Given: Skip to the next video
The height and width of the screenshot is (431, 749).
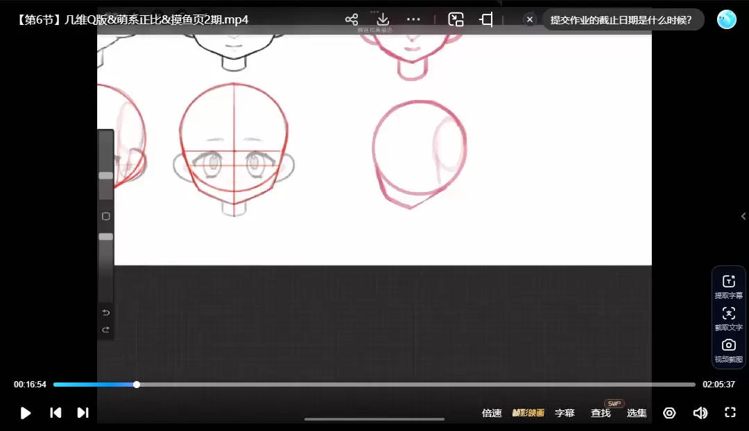Looking at the screenshot, I should [83, 413].
